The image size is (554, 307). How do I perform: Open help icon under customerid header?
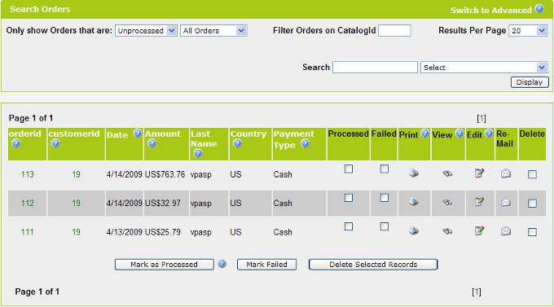pyautogui.click(x=55, y=143)
